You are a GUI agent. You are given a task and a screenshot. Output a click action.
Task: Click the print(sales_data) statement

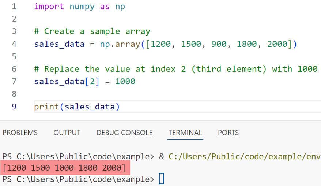[77, 107]
